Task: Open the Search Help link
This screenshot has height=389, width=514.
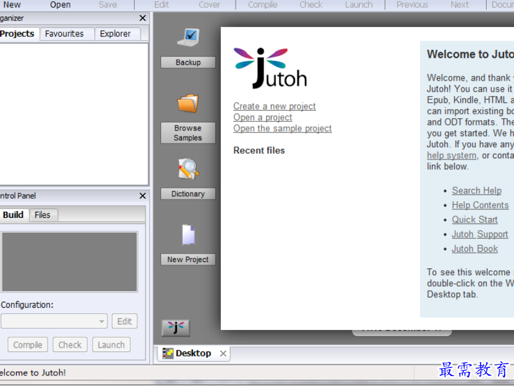Action: (x=476, y=191)
